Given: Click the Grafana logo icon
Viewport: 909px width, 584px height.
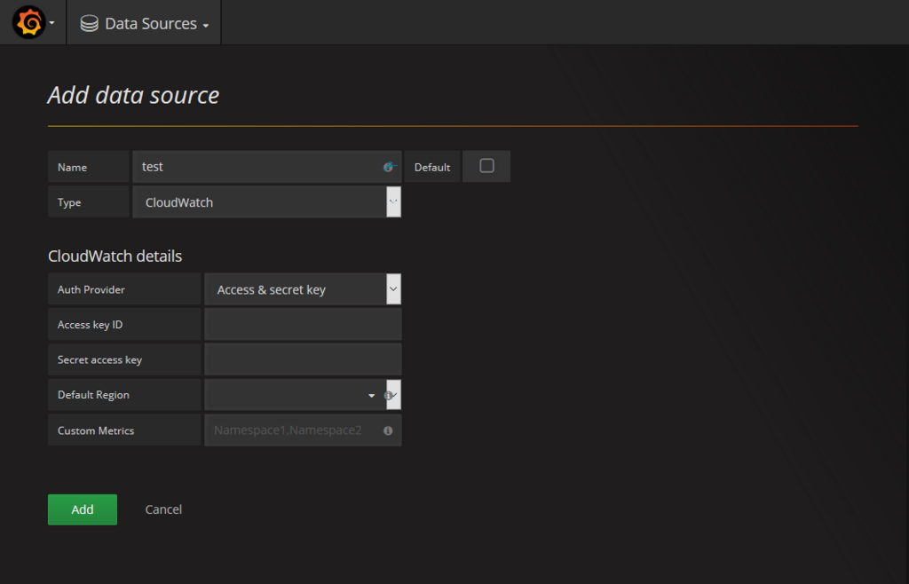Looking at the screenshot, I should pyautogui.click(x=28, y=22).
